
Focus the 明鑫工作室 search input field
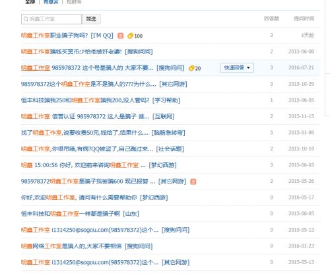(x=51, y=19)
